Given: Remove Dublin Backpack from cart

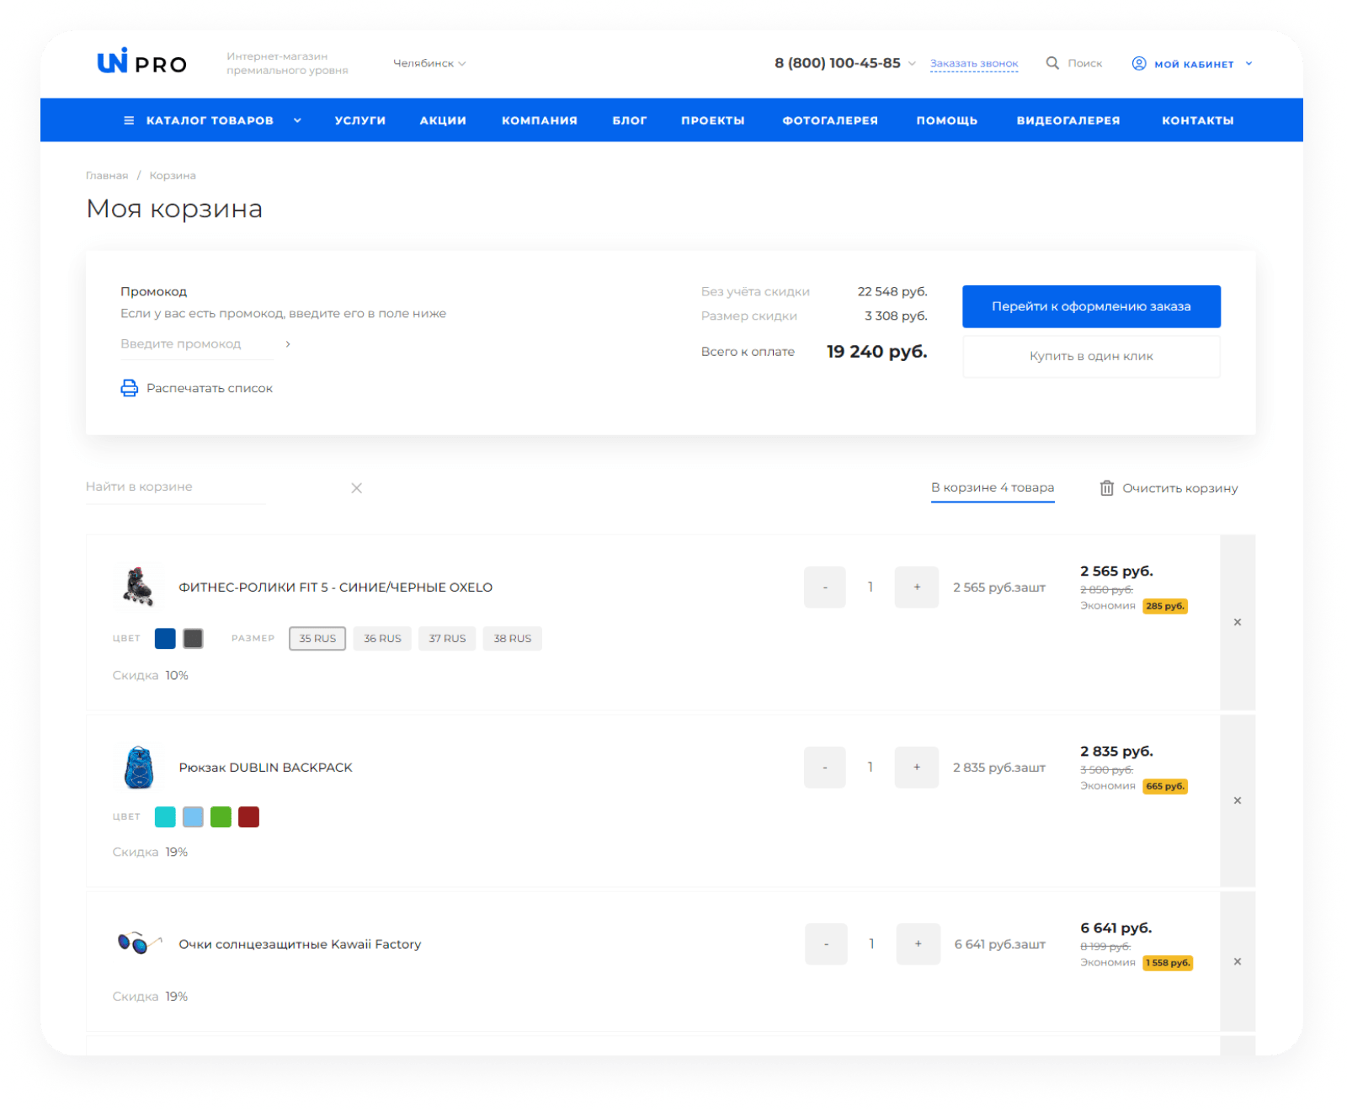Looking at the screenshot, I should click(1237, 800).
